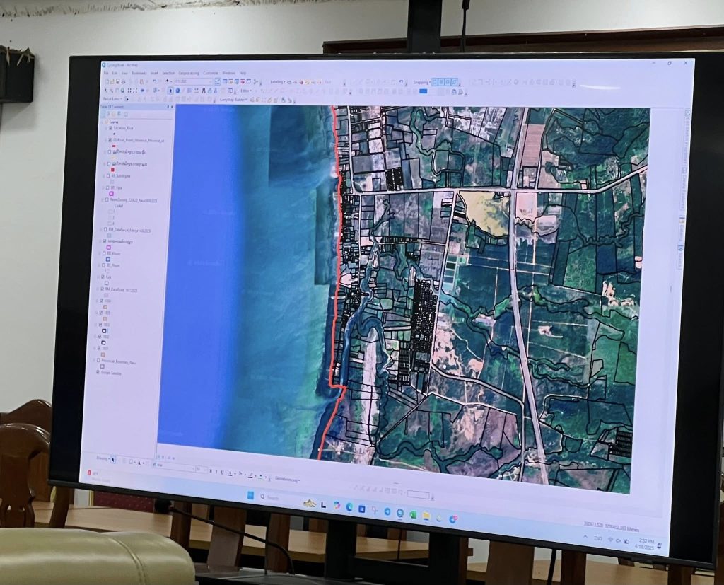Select the Select Elements arrow tool

[170, 91]
